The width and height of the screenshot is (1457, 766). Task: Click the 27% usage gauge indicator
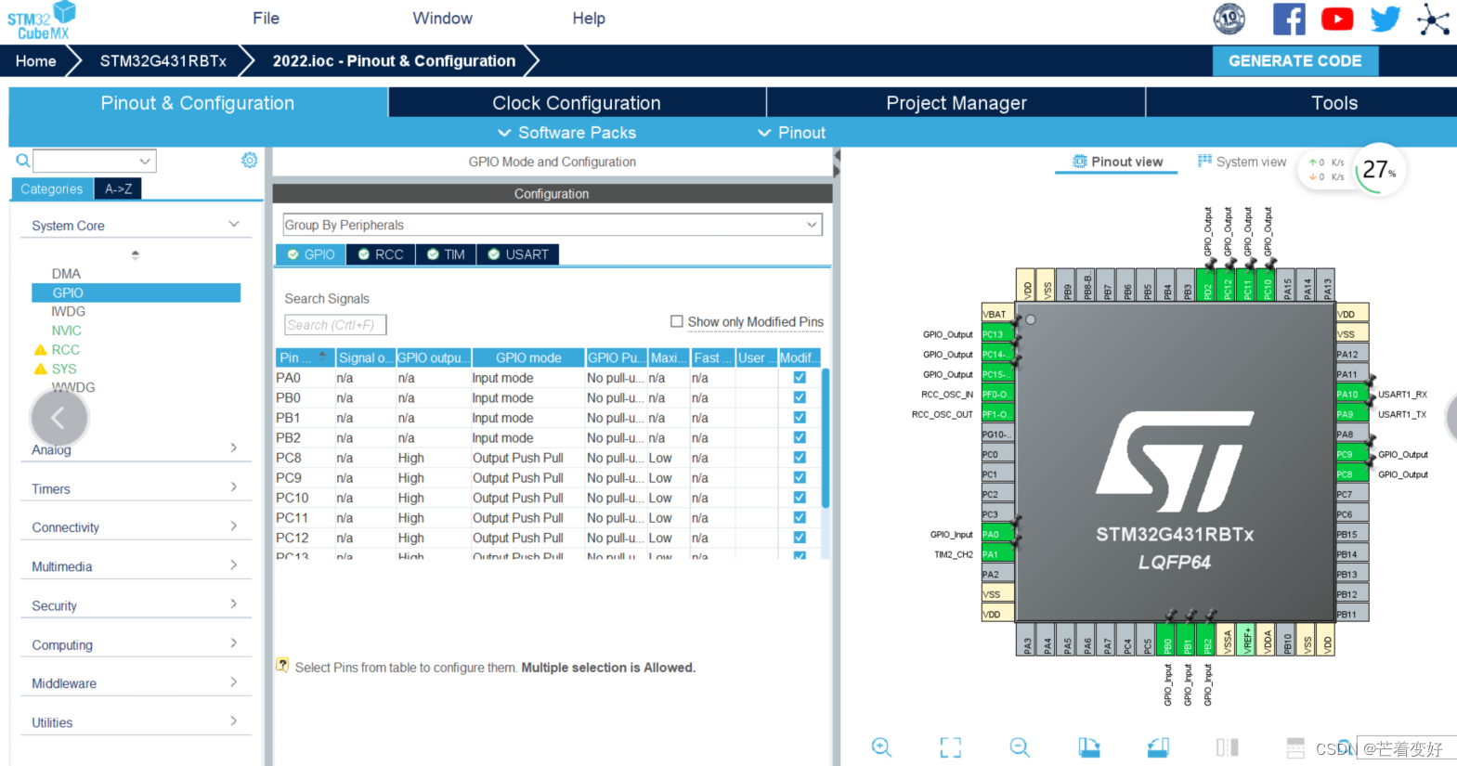tap(1379, 170)
